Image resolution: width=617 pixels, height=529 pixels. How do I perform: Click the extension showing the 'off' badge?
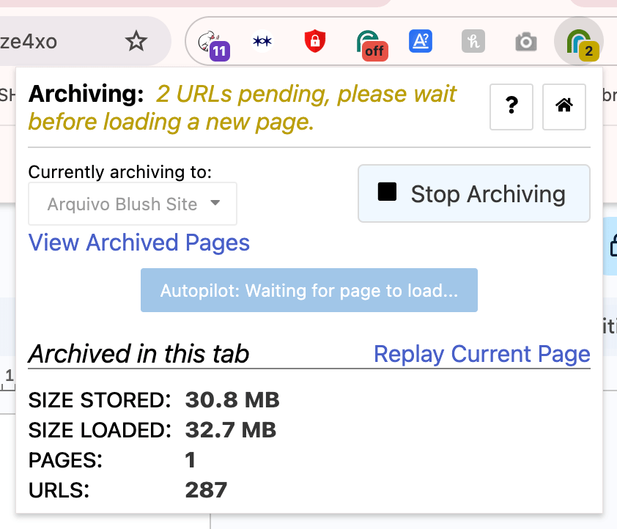click(369, 43)
